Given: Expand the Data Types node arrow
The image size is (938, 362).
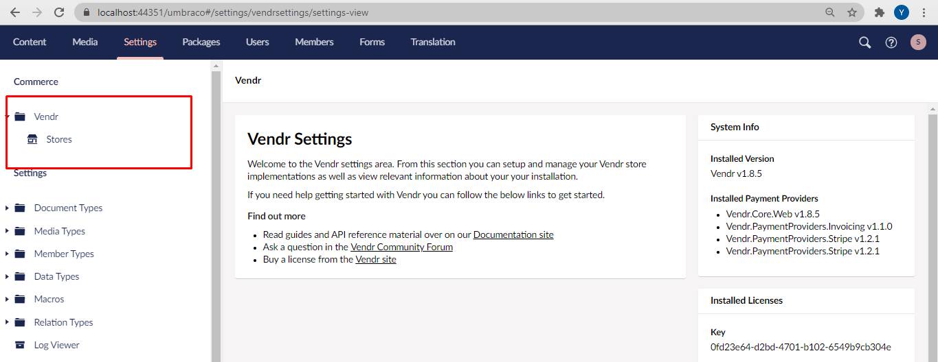Looking at the screenshot, I should click(7, 276).
